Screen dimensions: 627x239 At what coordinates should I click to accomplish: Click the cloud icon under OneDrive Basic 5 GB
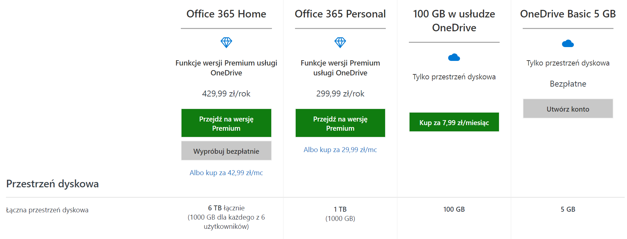click(568, 43)
